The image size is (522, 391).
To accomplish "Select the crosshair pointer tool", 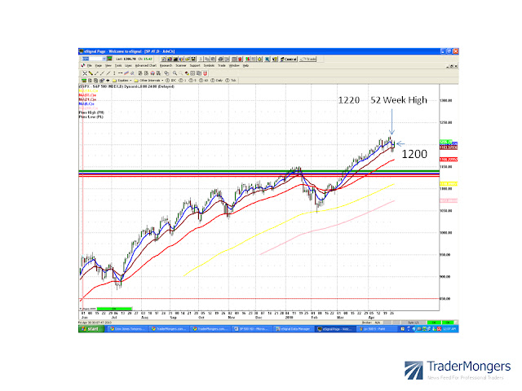I will click(85, 73).
